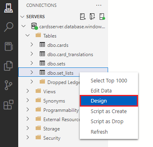Expand the Programmability folder chevron
Image resolution: width=153 pixels, height=147 pixels.
pos(28,110)
